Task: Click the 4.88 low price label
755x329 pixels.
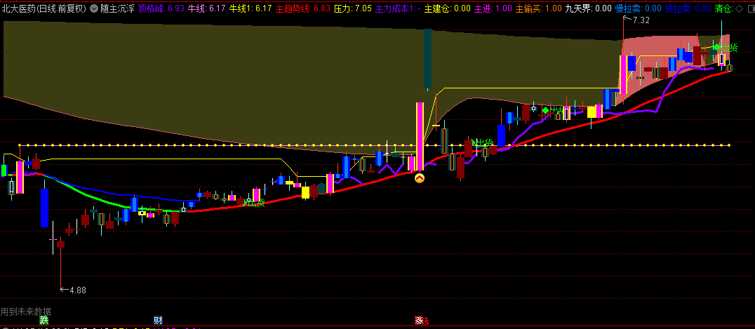Action: point(77,290)
